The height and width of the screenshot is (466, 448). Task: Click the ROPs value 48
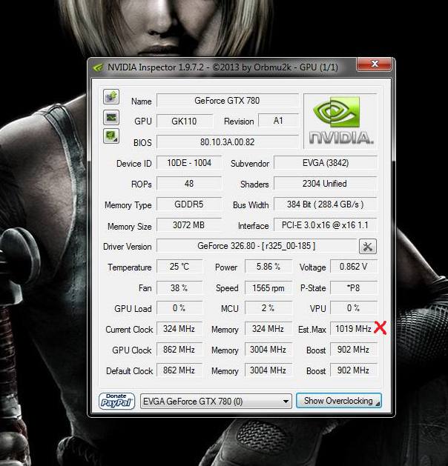point(189,184)
